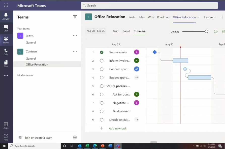Click the Contoso team avatar in list
Viewport: 225px width, 149px height.
pos(20,52)
